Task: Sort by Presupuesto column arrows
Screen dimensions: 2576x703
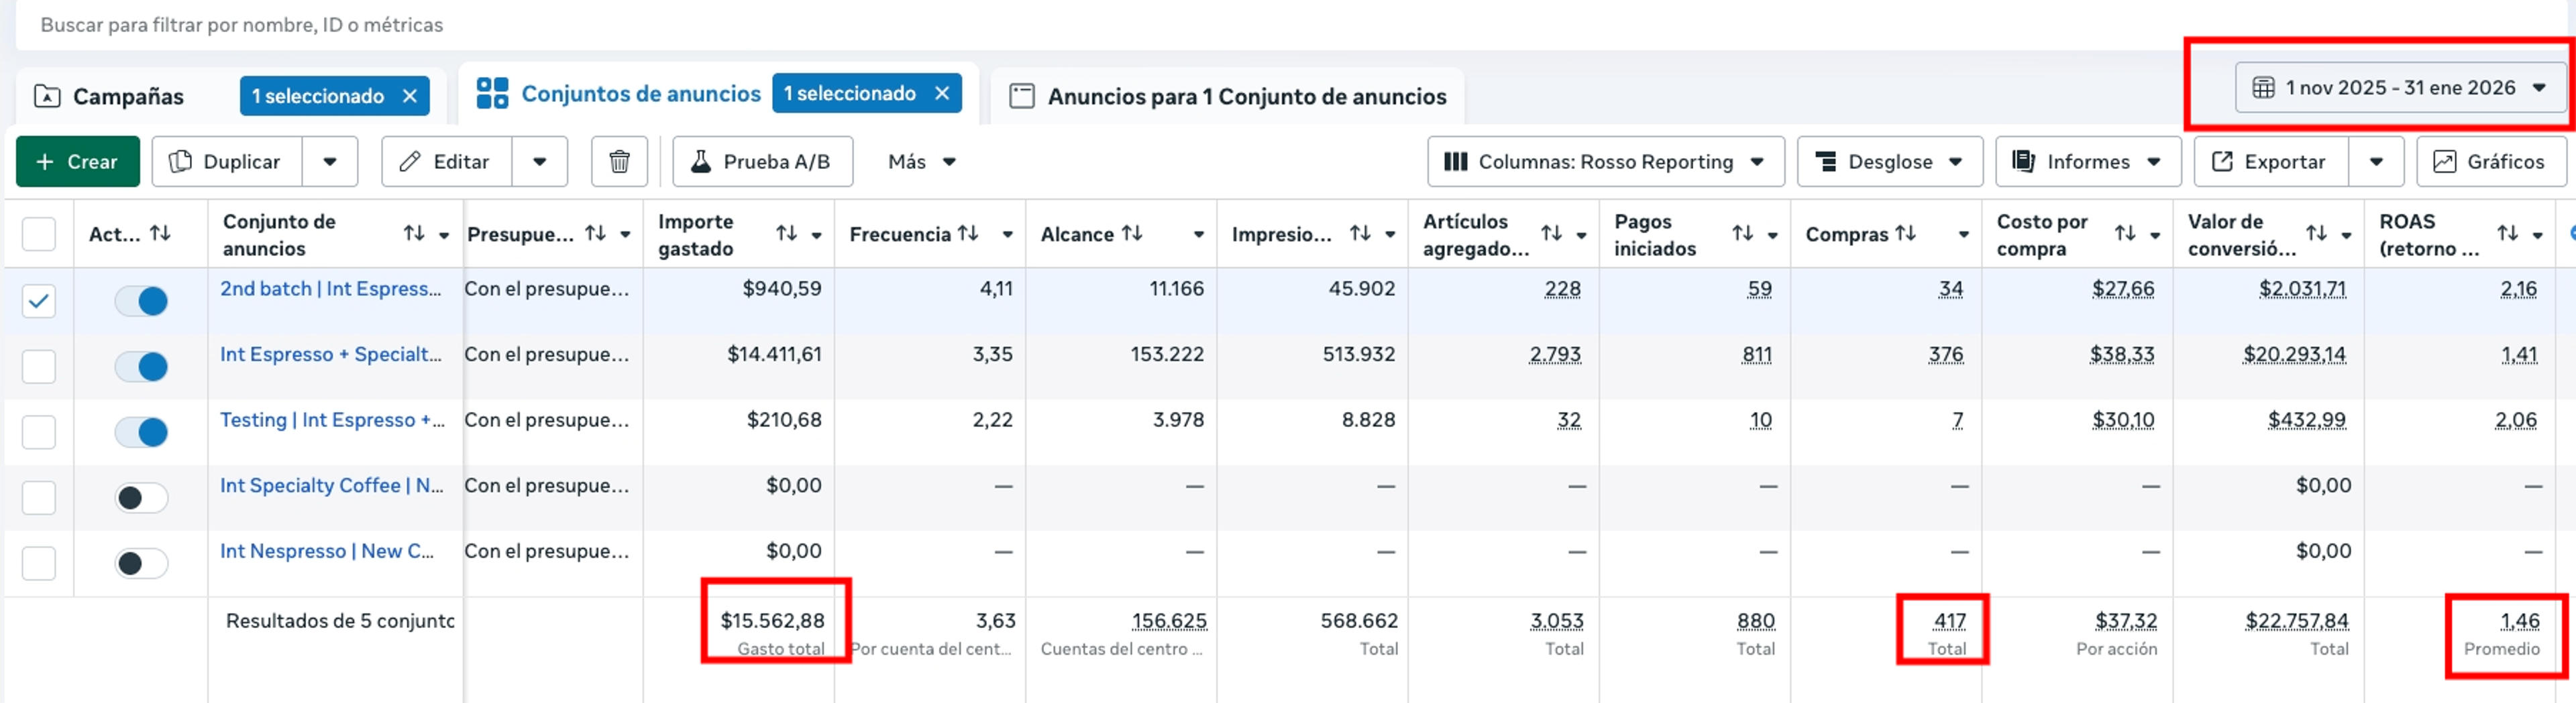Action: click(595, 234)
